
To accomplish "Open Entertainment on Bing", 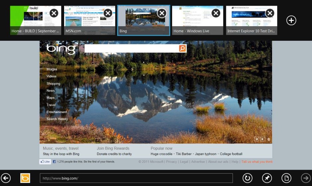I will 56,112.
